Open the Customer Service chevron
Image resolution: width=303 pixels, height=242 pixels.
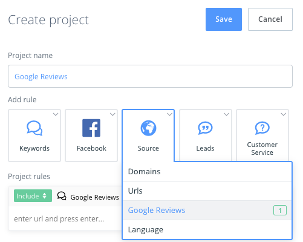(x=284, y=114)
